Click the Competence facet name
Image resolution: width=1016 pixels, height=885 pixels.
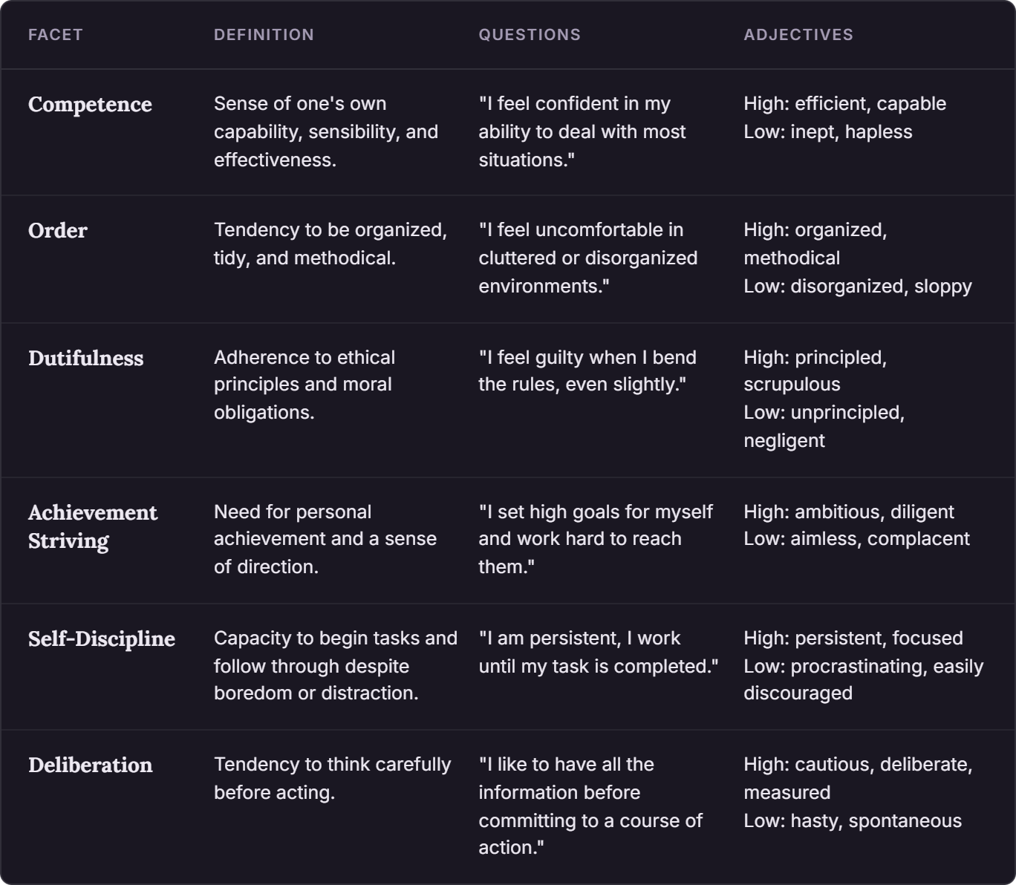[x=90, y=105]
